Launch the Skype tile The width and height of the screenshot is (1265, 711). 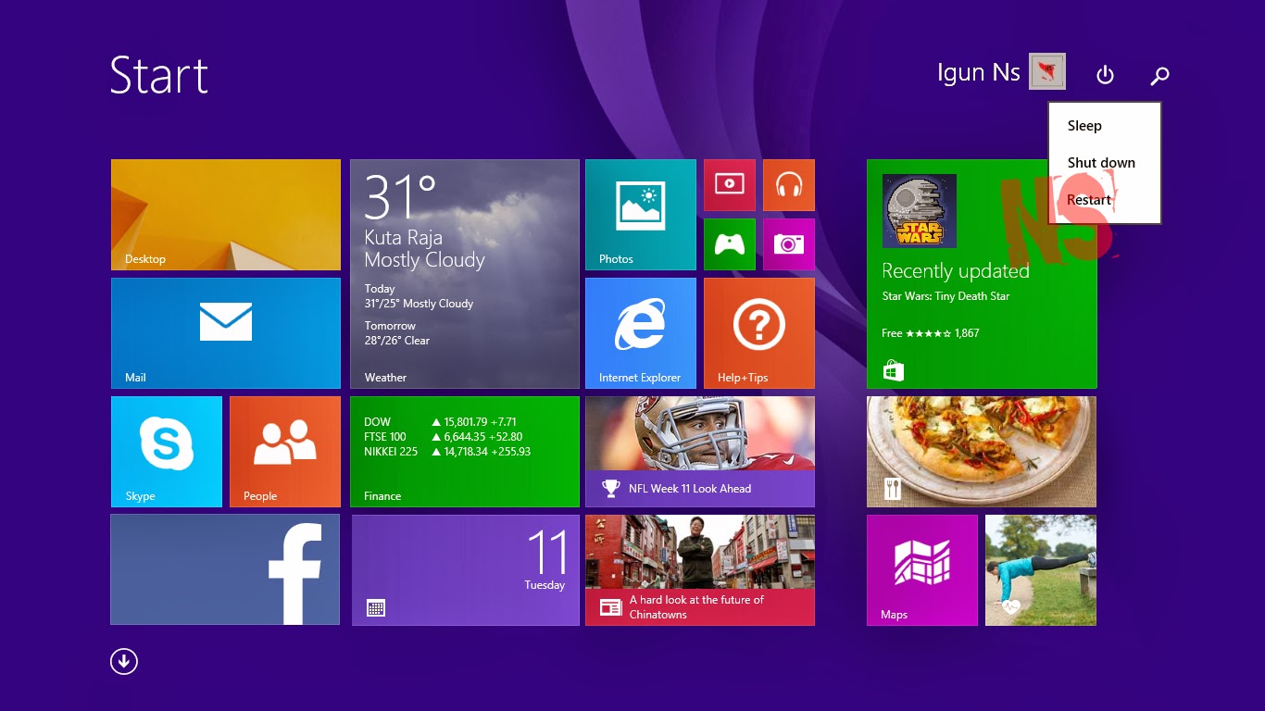pyautogui.click(x=167, y=452)
